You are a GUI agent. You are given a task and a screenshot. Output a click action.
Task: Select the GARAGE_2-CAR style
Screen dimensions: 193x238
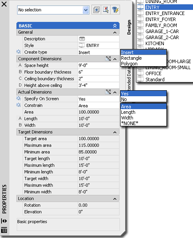(x=162, y=37)
